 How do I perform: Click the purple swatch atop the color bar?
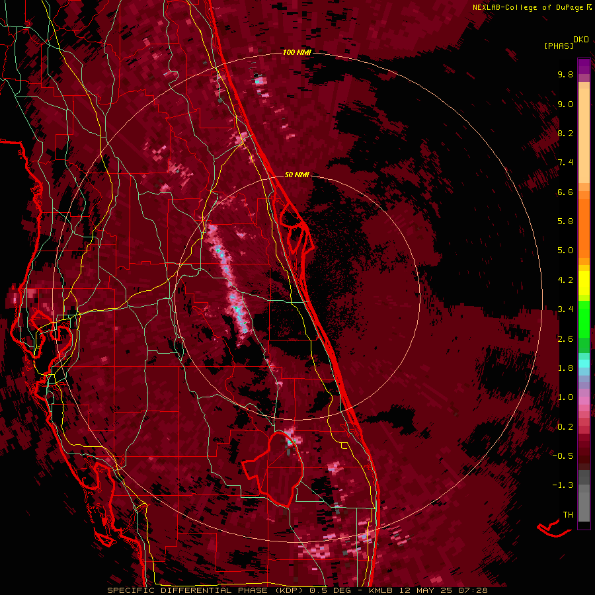584,66
